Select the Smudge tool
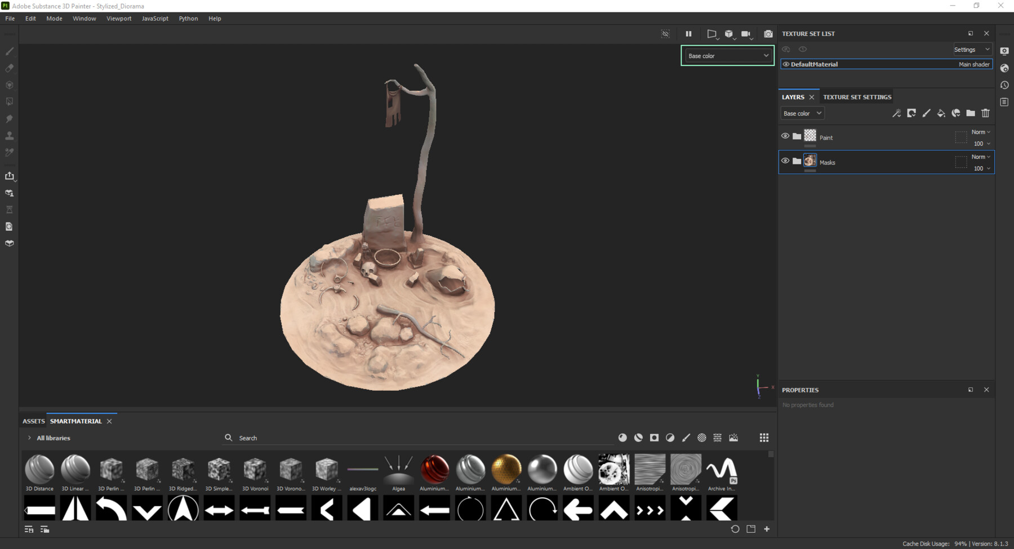The width and height of the screenshot is (1014, 549). (9, 118)
